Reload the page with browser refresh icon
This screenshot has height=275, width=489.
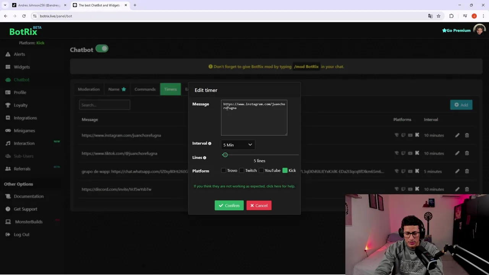(x=24, y=16)
